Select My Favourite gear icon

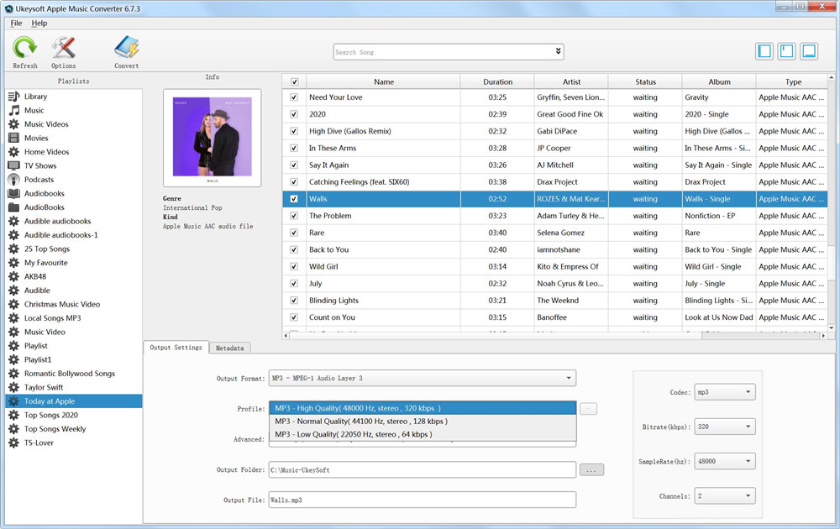14,263
